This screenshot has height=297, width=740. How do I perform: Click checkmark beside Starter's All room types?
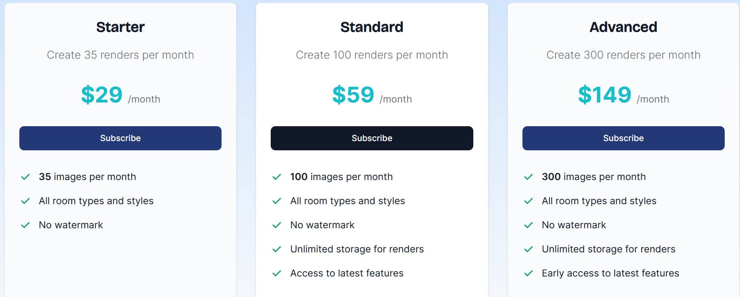25,201
